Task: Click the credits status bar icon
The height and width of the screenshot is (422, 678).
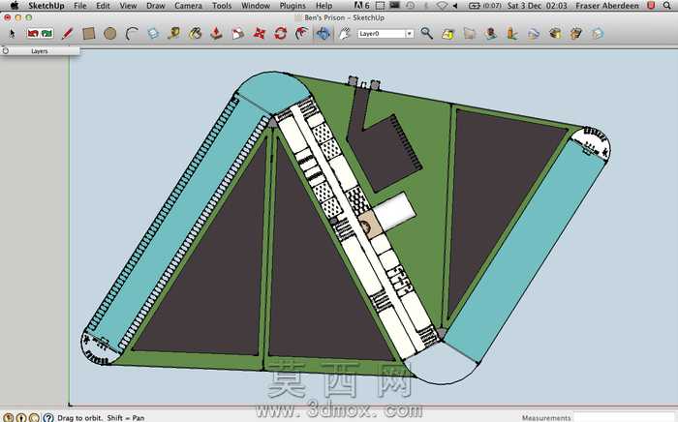Action: pos(21,418)
